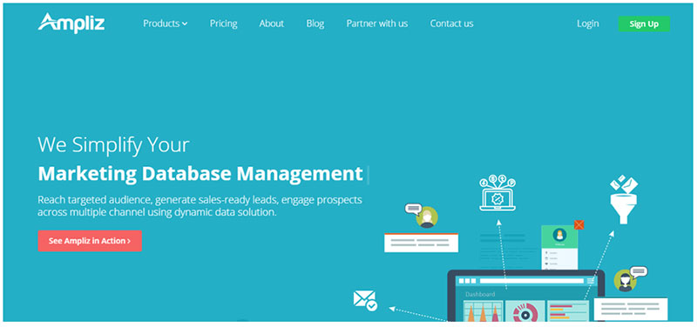This screenshot has width=697, height=327.
Task: Click the Ampliz logo
Action: pyautogui.click(x=71, y=23)
